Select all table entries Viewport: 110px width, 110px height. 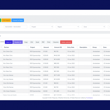point(9,42)
